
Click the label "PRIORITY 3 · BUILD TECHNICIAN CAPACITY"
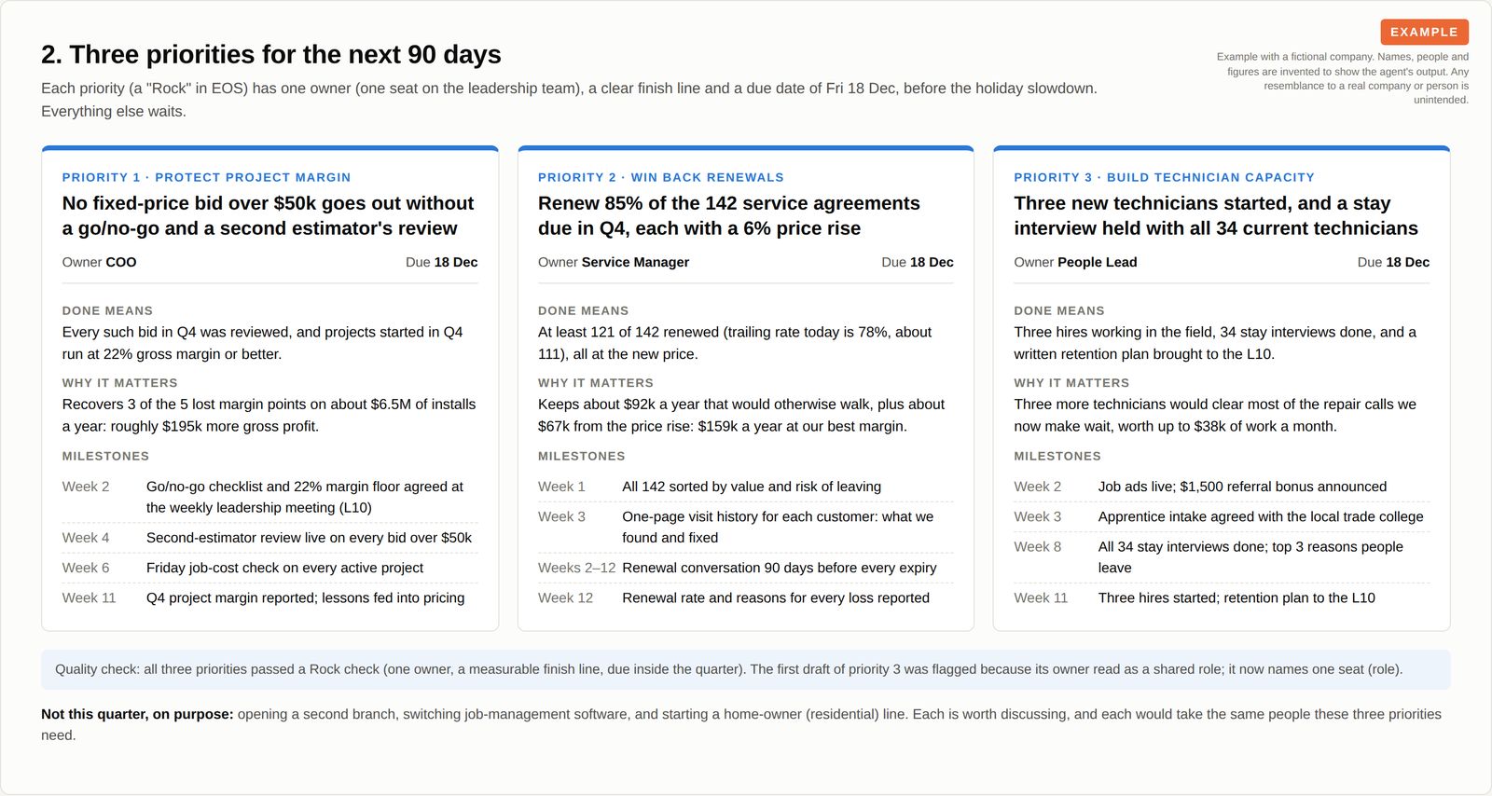tap(1164, 177)
